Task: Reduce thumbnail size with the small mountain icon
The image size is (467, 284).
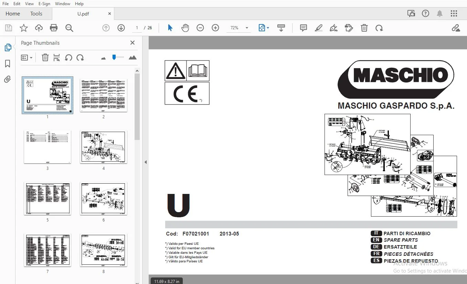Action: pos(103,58)
